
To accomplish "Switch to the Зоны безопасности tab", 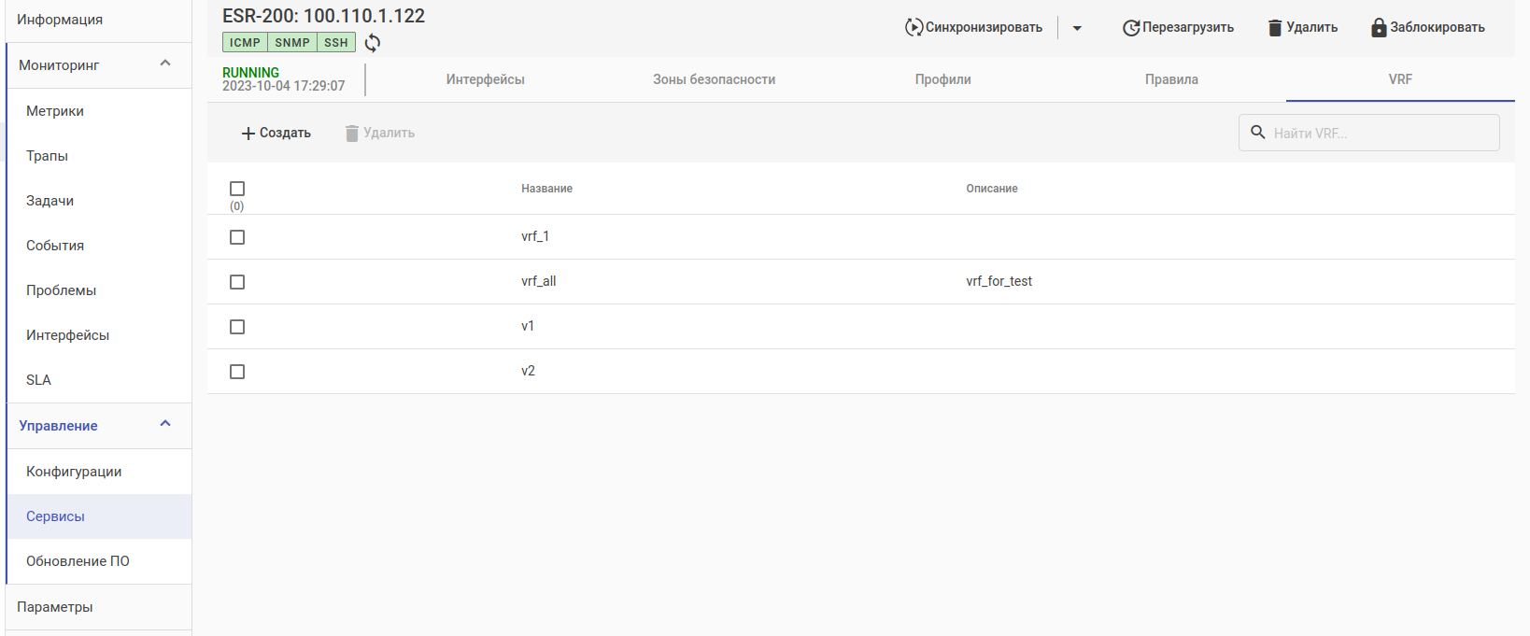I will click(714, 79).
